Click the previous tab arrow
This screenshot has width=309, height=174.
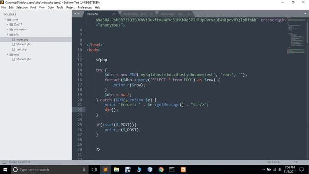click(75, 14)
